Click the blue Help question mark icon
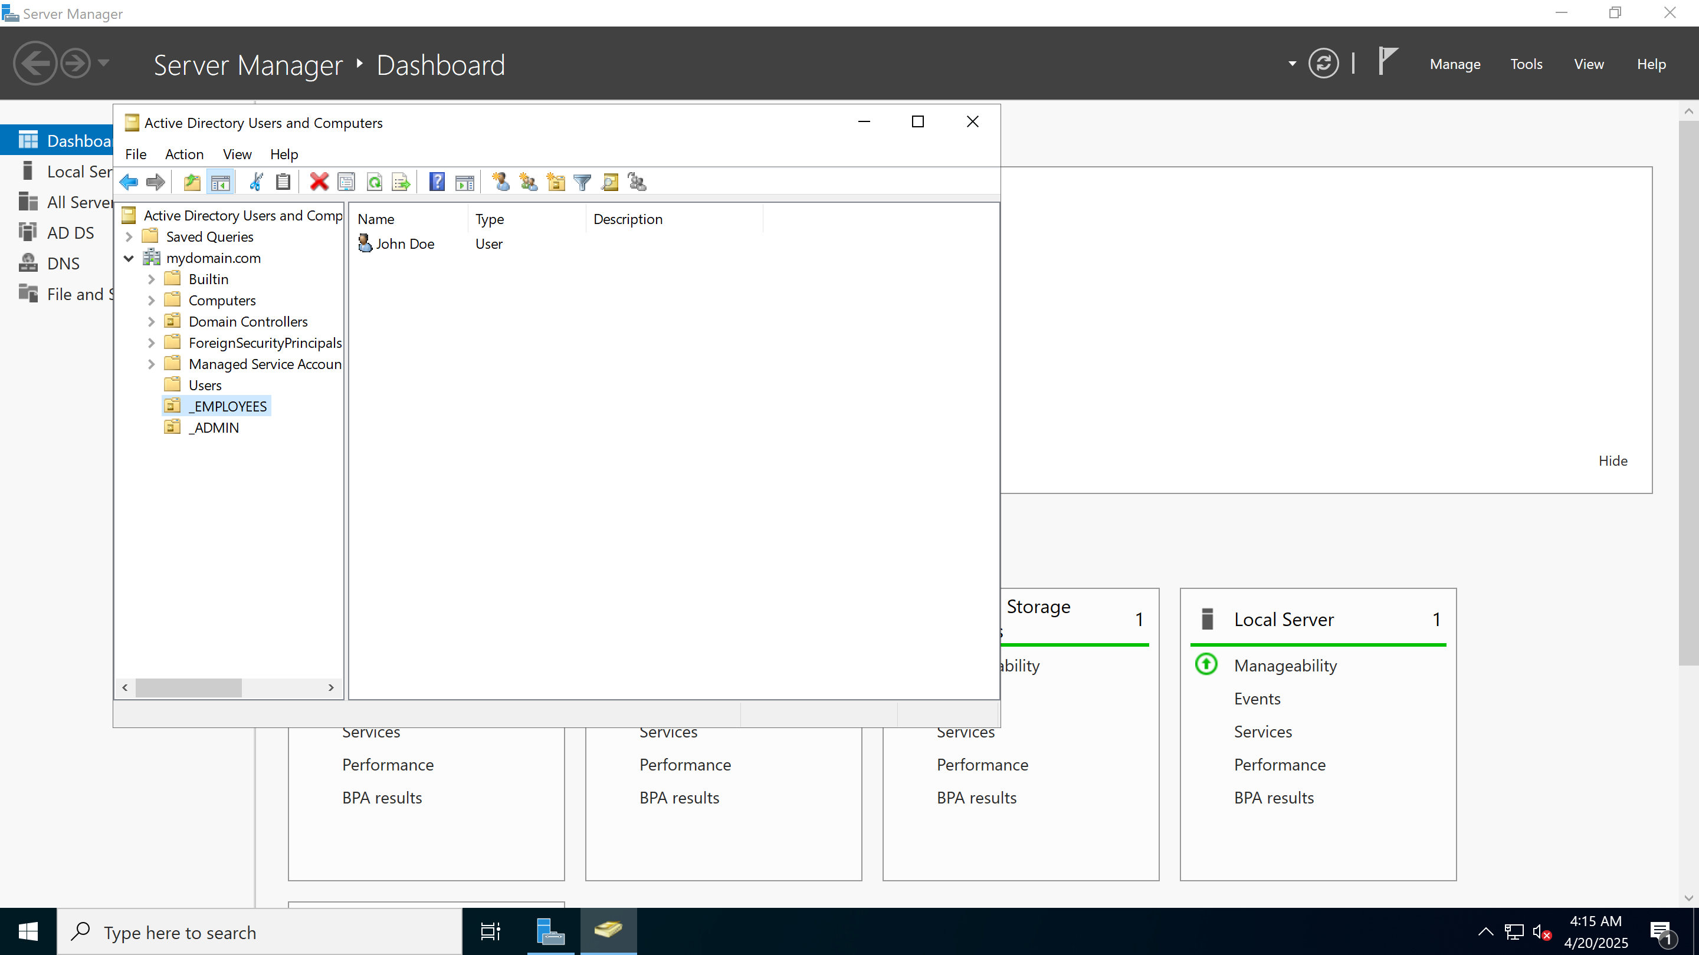The image size is (1699, 955). [437, 182]
